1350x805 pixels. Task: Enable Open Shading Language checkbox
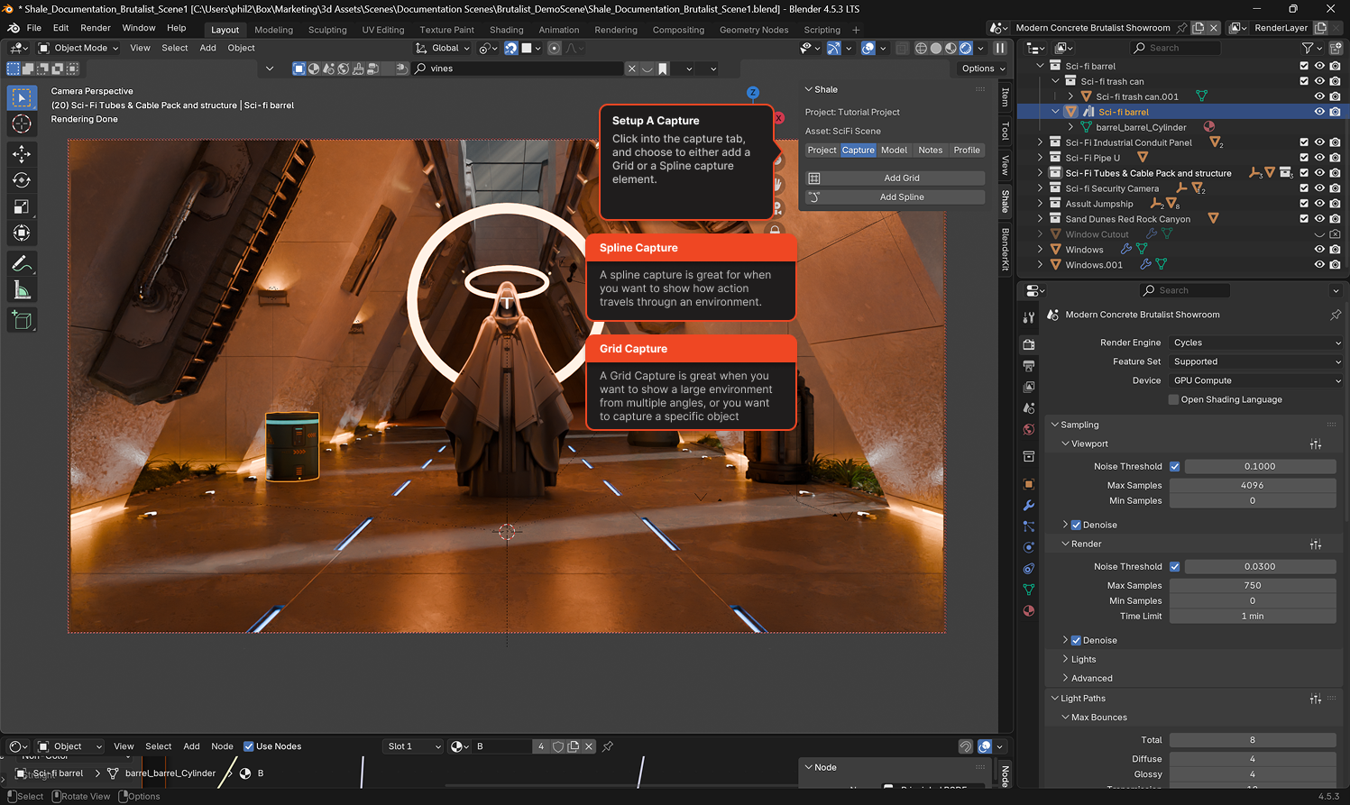pos(1173,399)
